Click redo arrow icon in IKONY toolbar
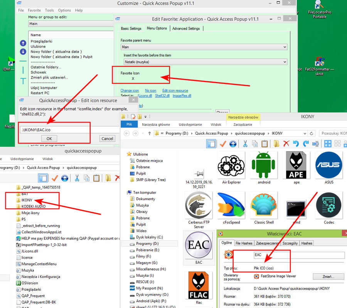Screen dimensions: 347x308 tap(306, 144)
